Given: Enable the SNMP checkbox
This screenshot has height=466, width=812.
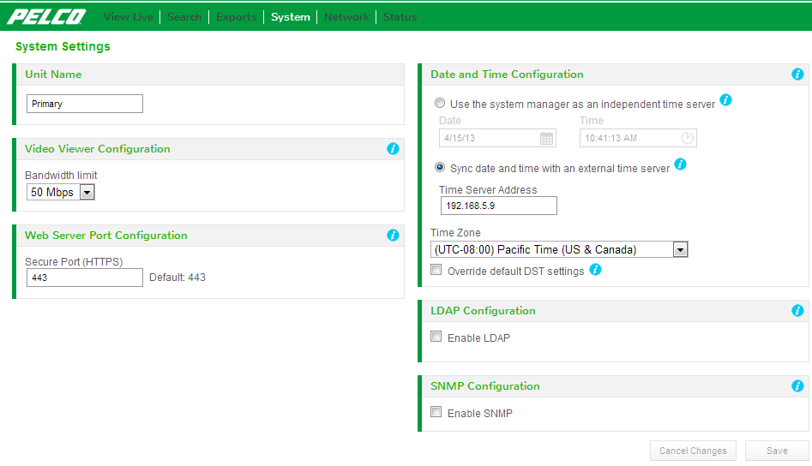Looking at the screenshot, I should 436,412.
